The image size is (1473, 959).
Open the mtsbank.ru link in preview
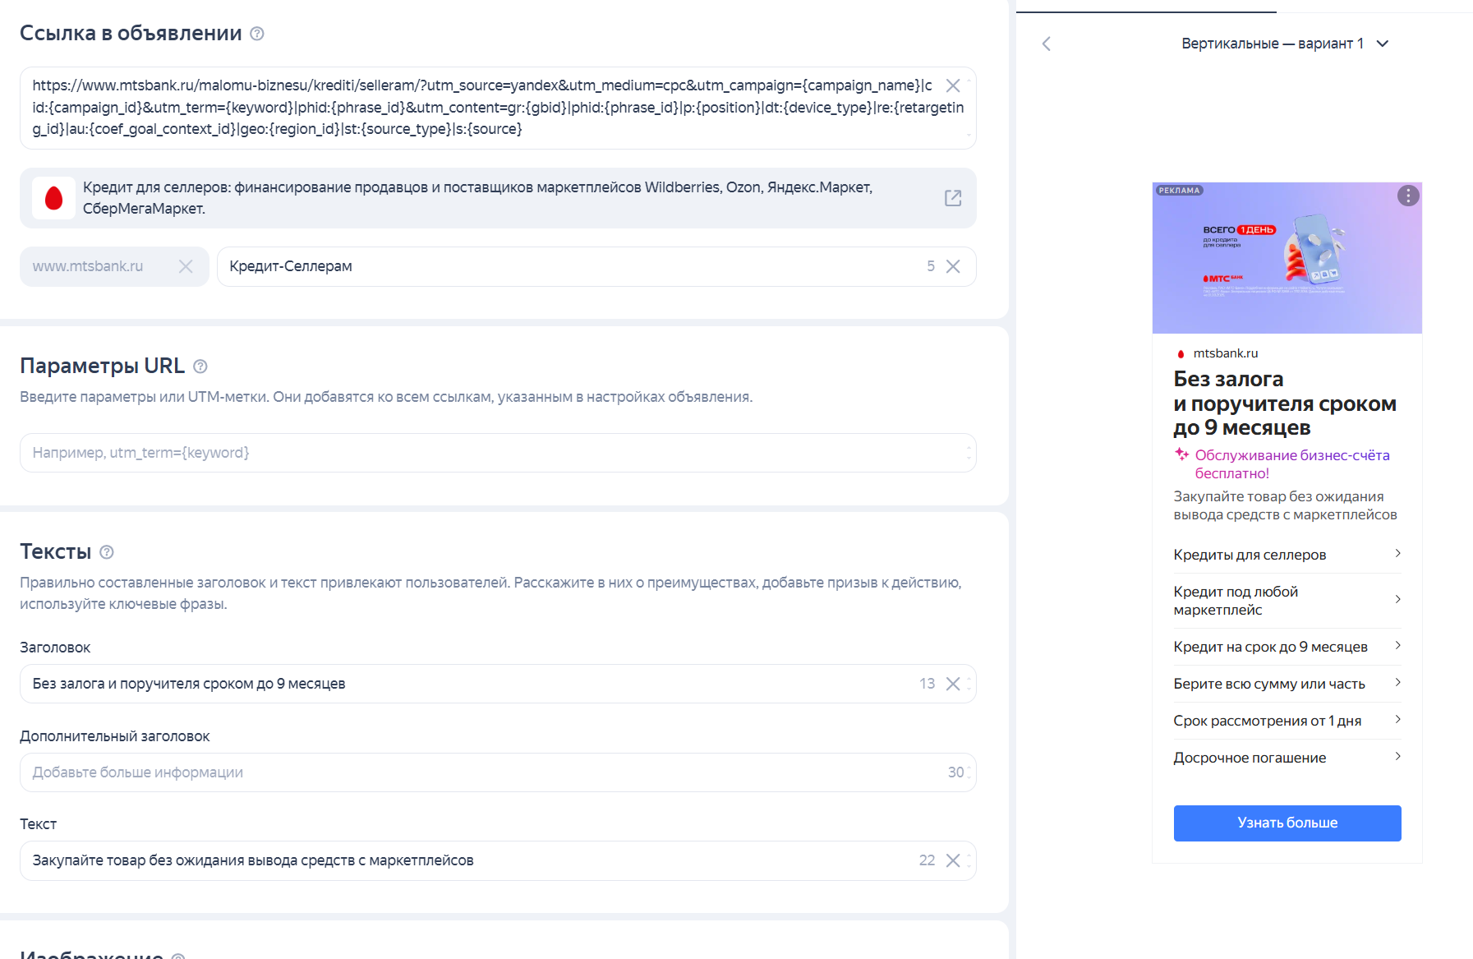[x=1225, y=353]
